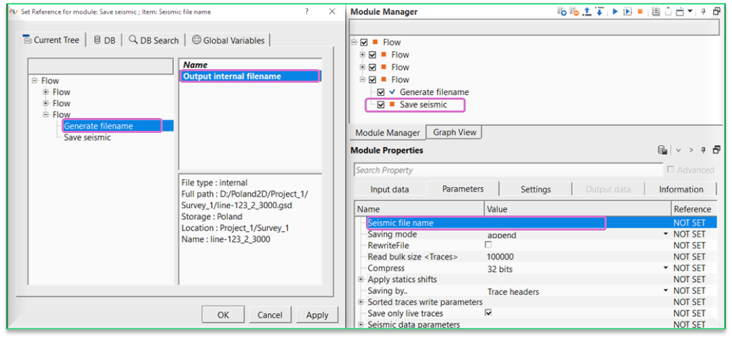
Task: Click the remove module icon with orange minus
Action: click(x=575, y=12)
